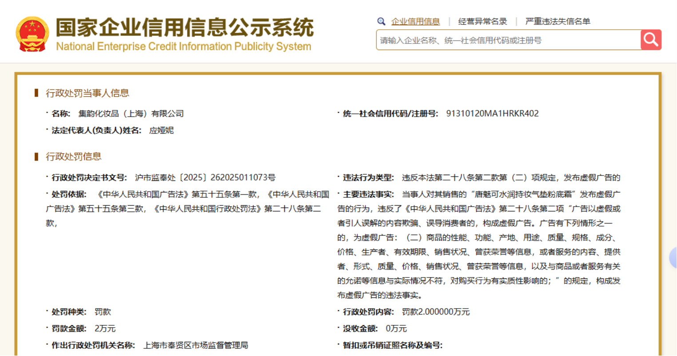Click the National Enterprise Credit Information Publicity System subtitle
This screenshot has width=677, height=356.
click(x=183, y=47)
